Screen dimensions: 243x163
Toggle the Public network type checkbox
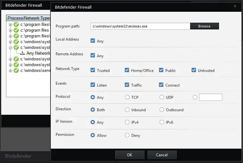(161, 70)
